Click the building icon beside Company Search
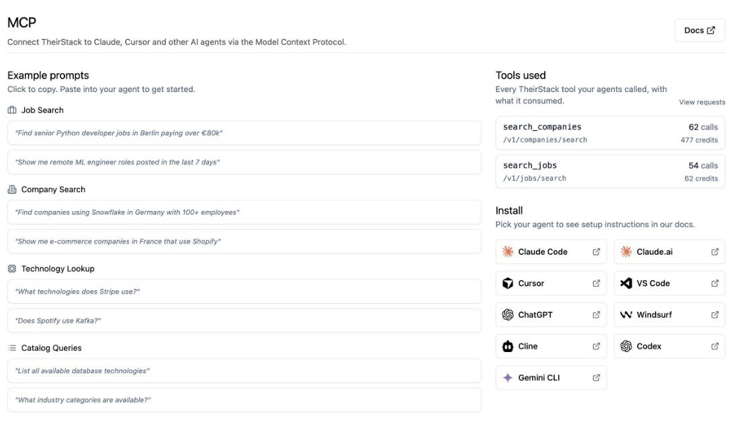This screenshot has height=430, width=739. tap(12, 189)
